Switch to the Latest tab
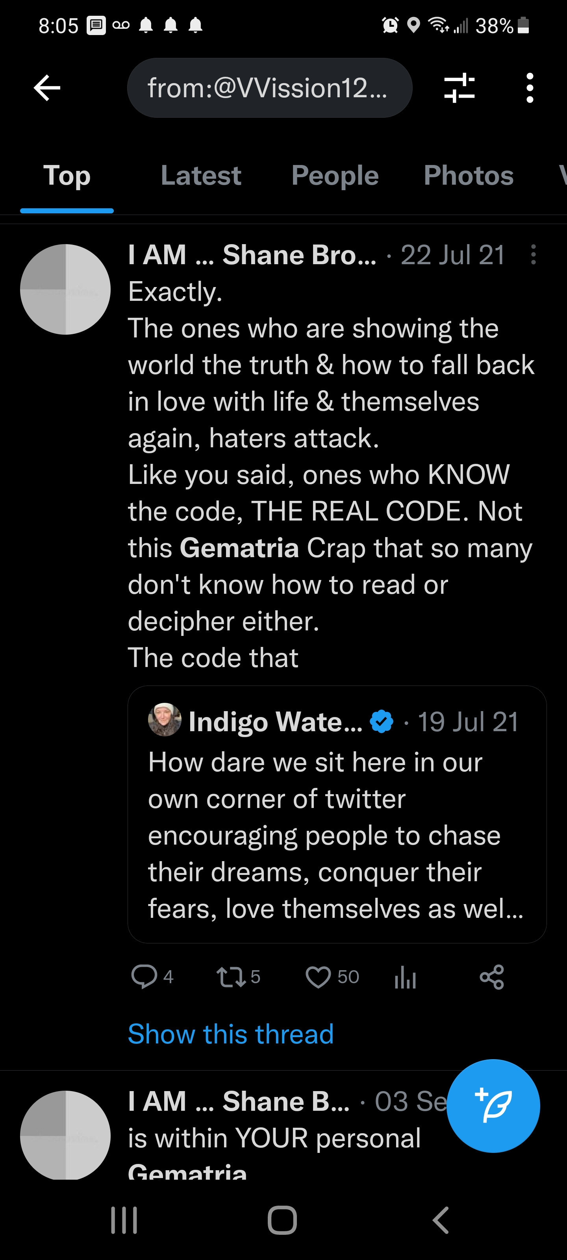567x1260 pixels. pyautogui.click(x=200, y=176)
